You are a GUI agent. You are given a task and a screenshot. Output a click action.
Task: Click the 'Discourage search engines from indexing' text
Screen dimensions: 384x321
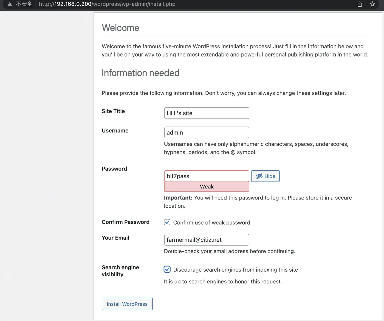(x=236, y=270)
